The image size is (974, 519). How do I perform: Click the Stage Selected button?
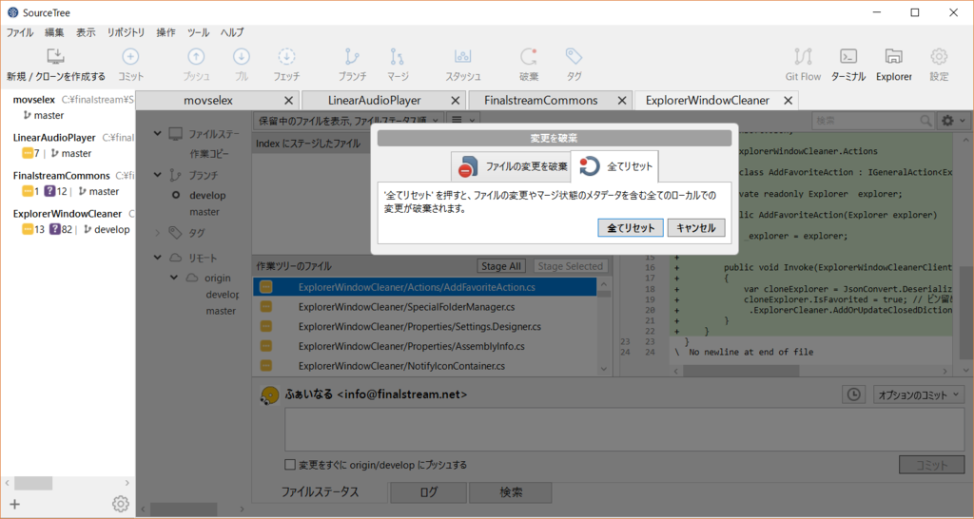click(571, 266)
